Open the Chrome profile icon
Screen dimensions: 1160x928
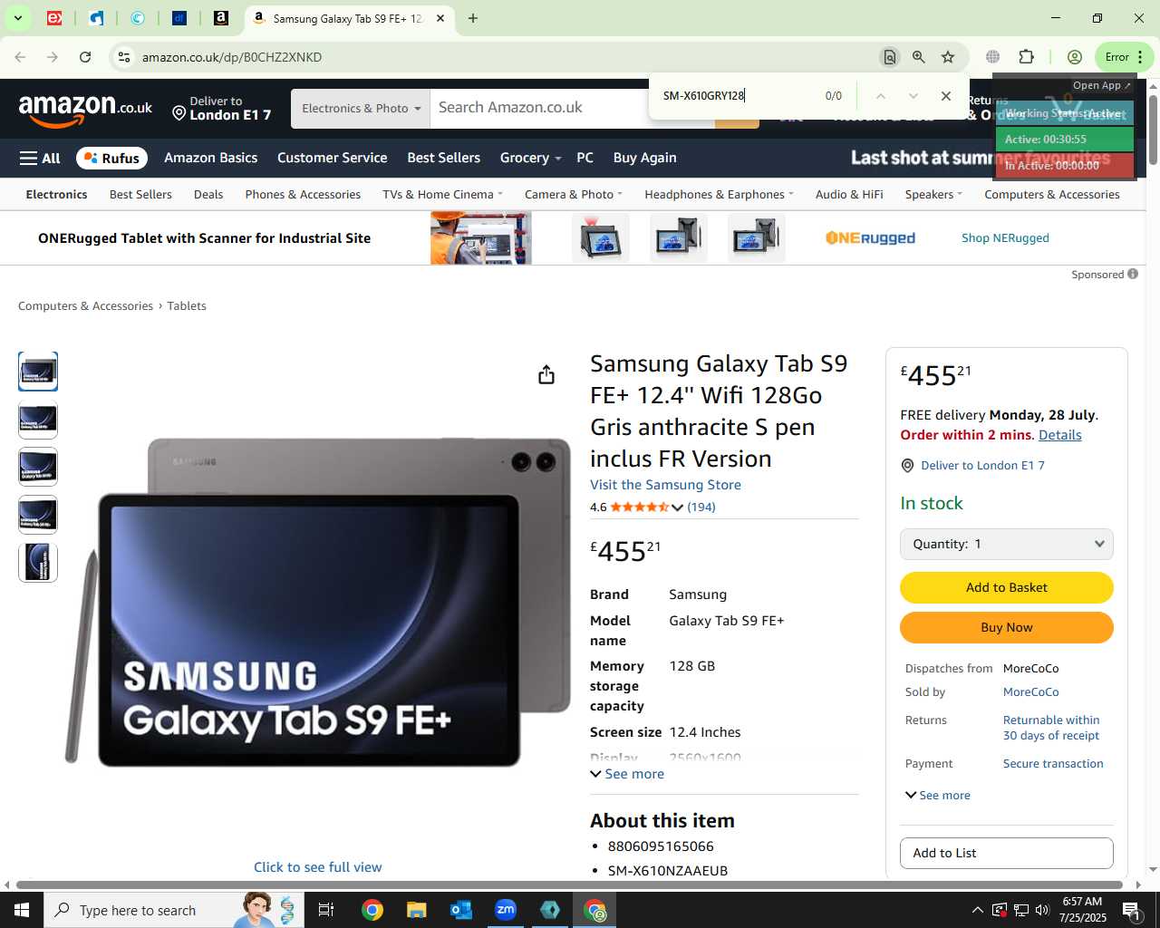[x=1075, y=57]
